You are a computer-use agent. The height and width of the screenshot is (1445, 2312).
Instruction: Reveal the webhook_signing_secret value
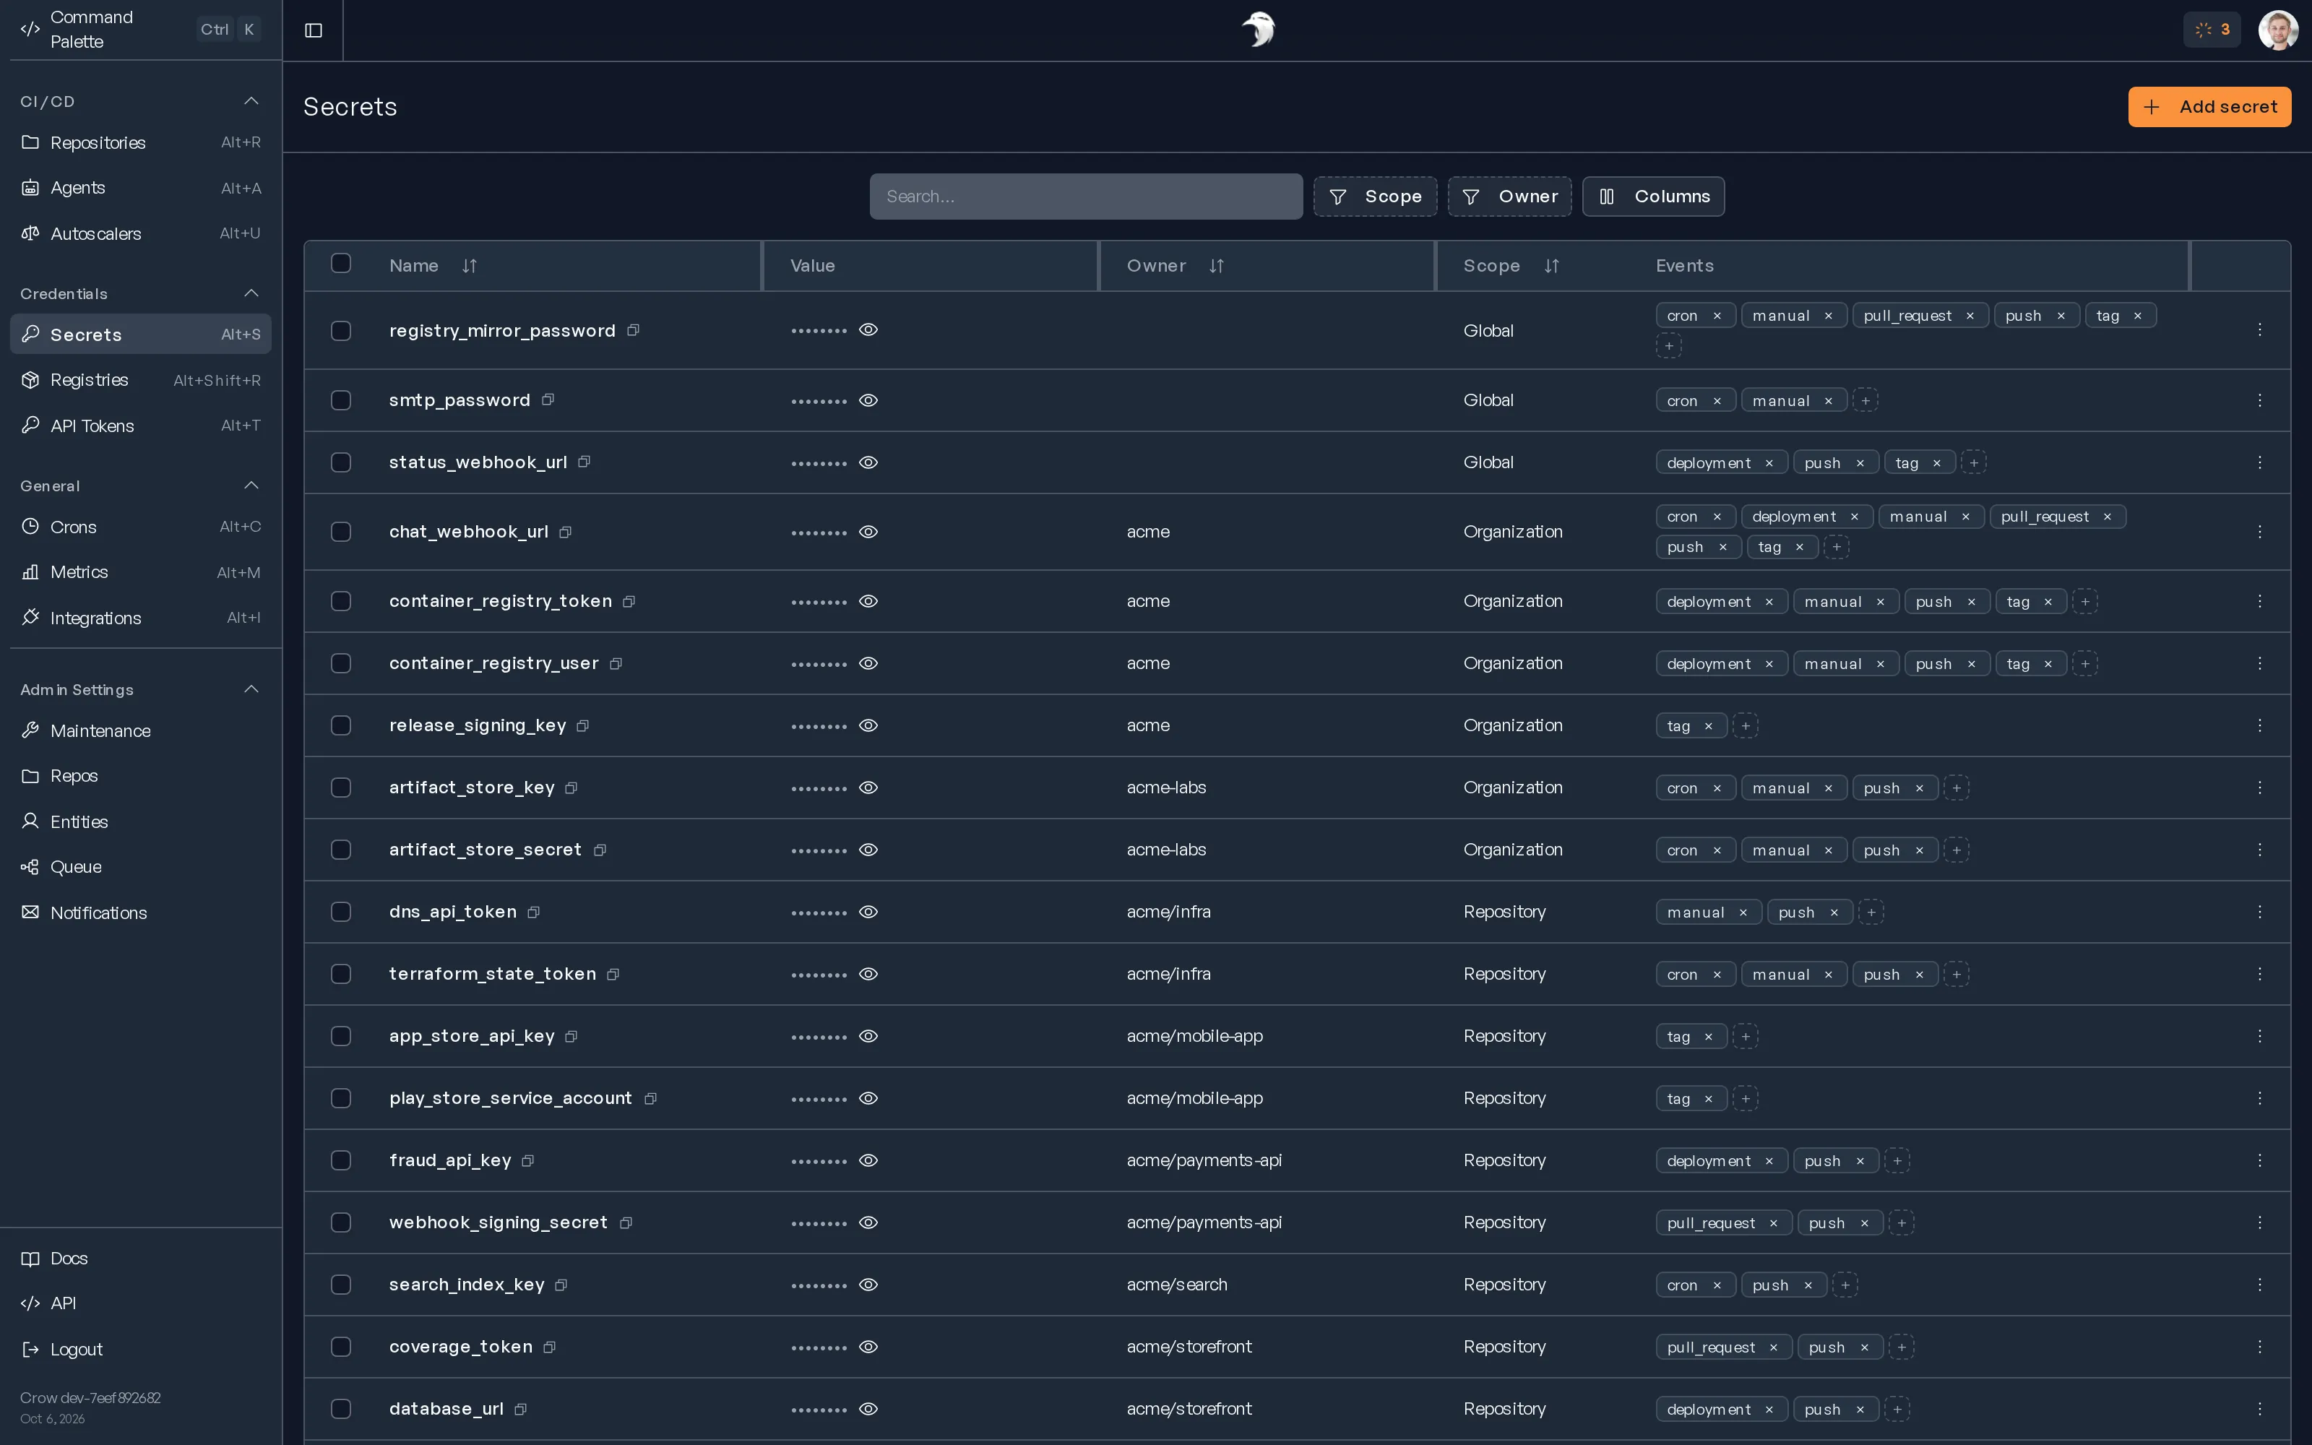click(x=868, y=1222)
